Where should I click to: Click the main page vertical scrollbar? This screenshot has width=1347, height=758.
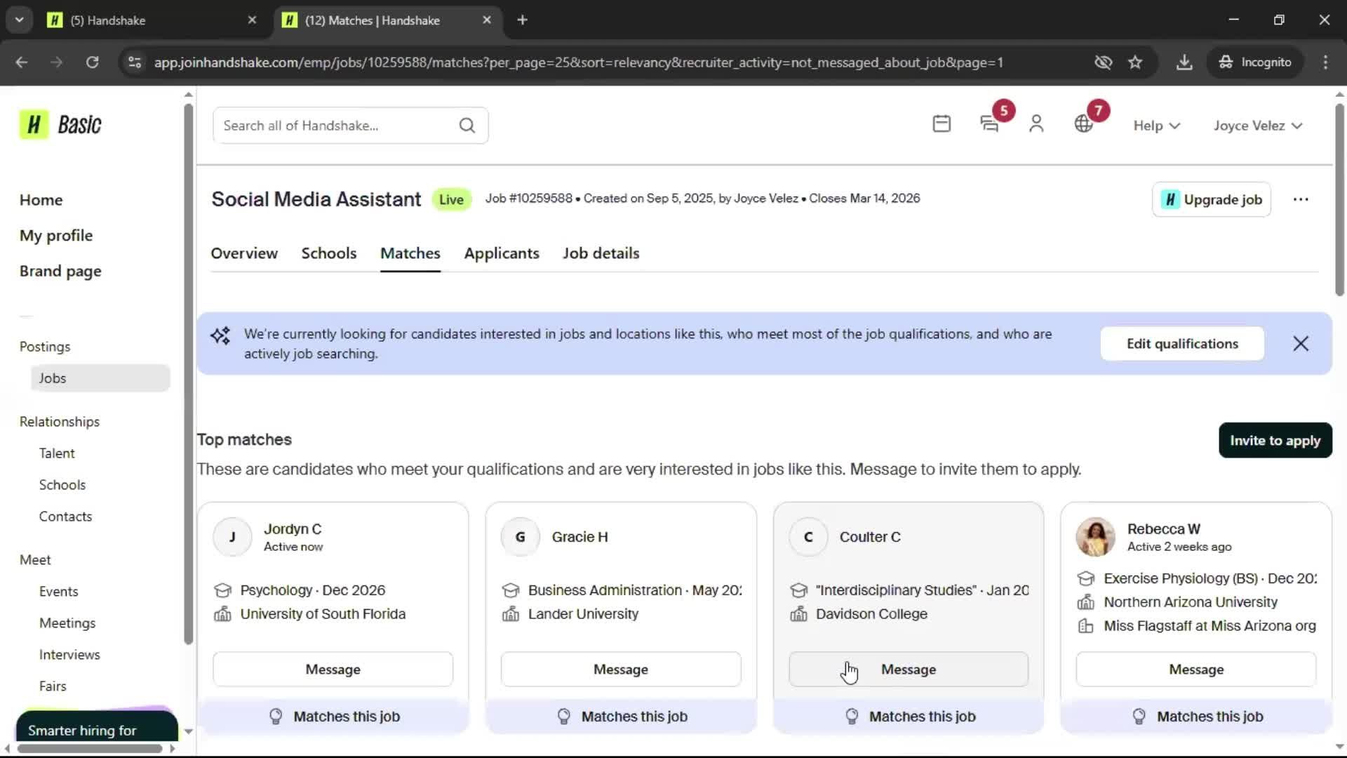[1339, 199]
